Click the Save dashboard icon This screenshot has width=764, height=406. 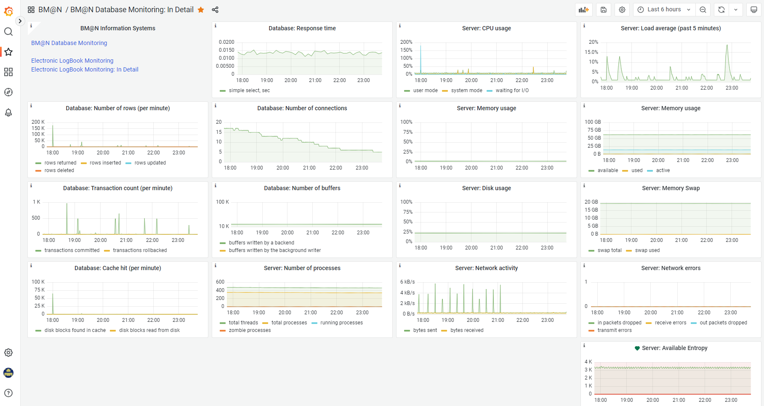pos(603,10)
